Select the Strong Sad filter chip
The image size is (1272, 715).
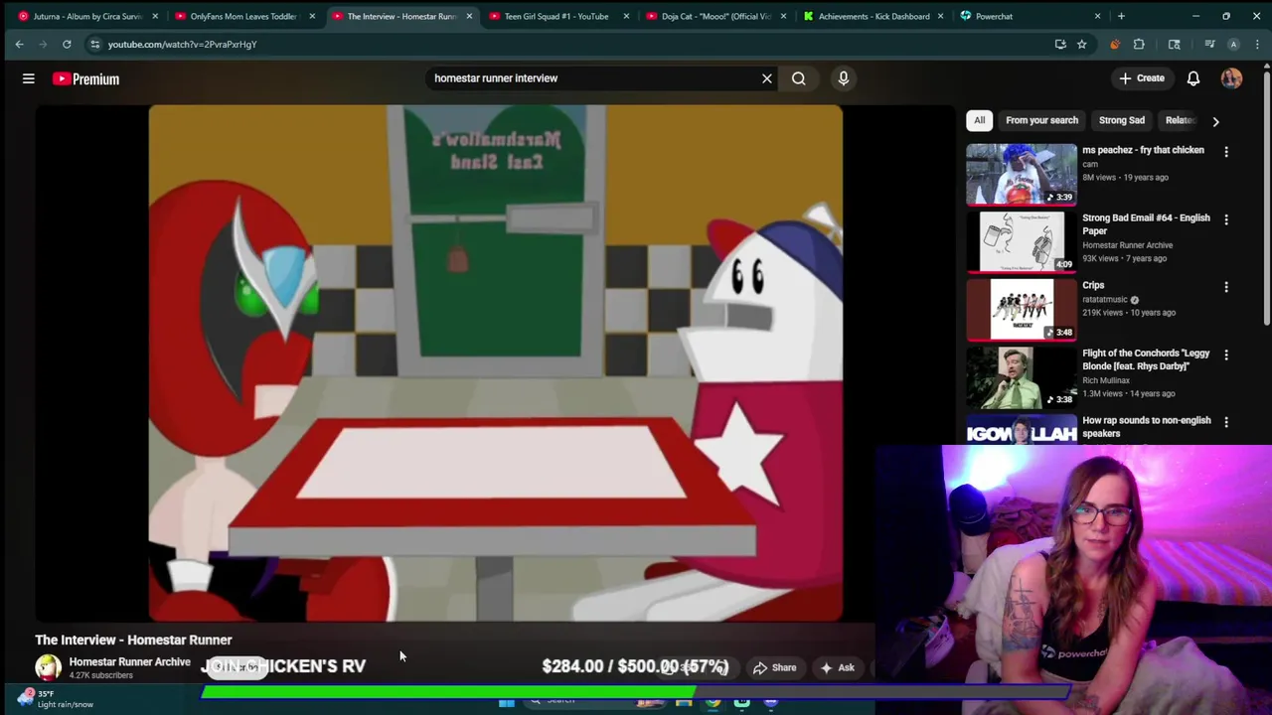pos(1122,120)
